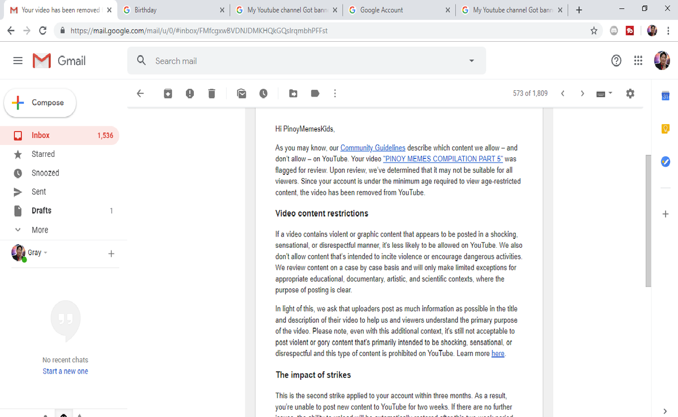The image size is (678, 417).
Task: Click the Video content restrictions heading
Action: coord(321,213)
